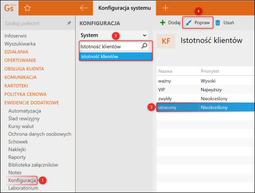
Task: Expand the KARTOTEKI menu section
Action: 16,86
